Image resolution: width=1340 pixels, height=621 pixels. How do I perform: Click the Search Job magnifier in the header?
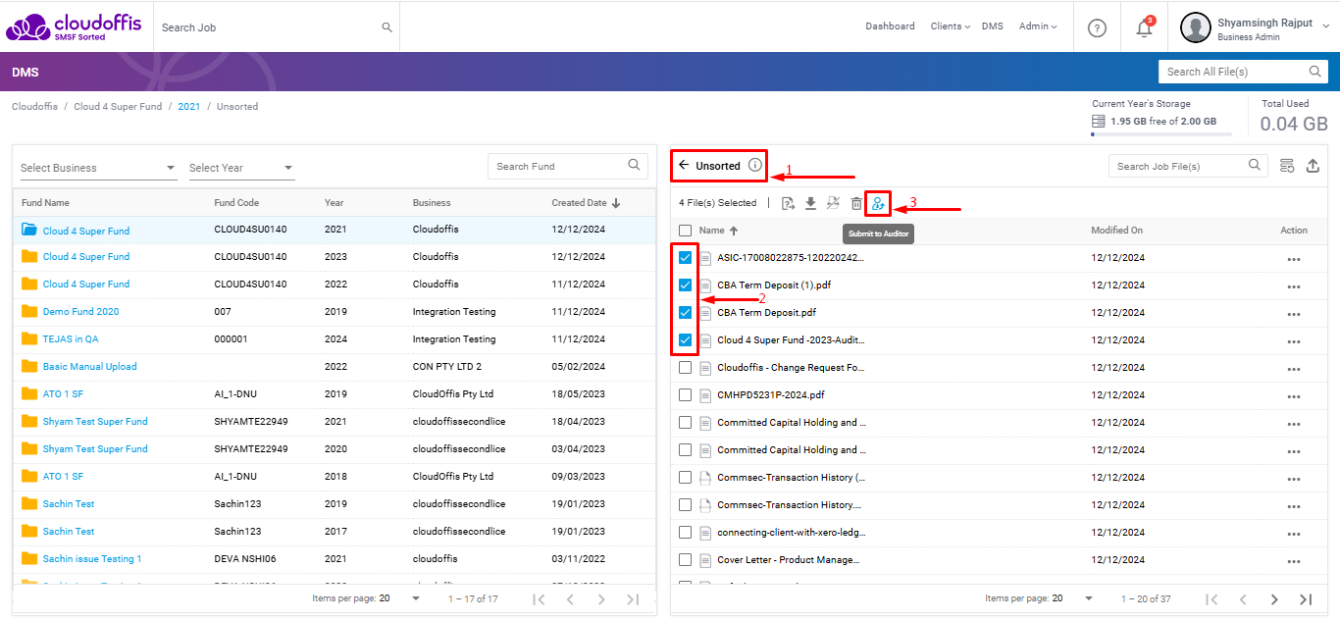(x=387, y=27)
